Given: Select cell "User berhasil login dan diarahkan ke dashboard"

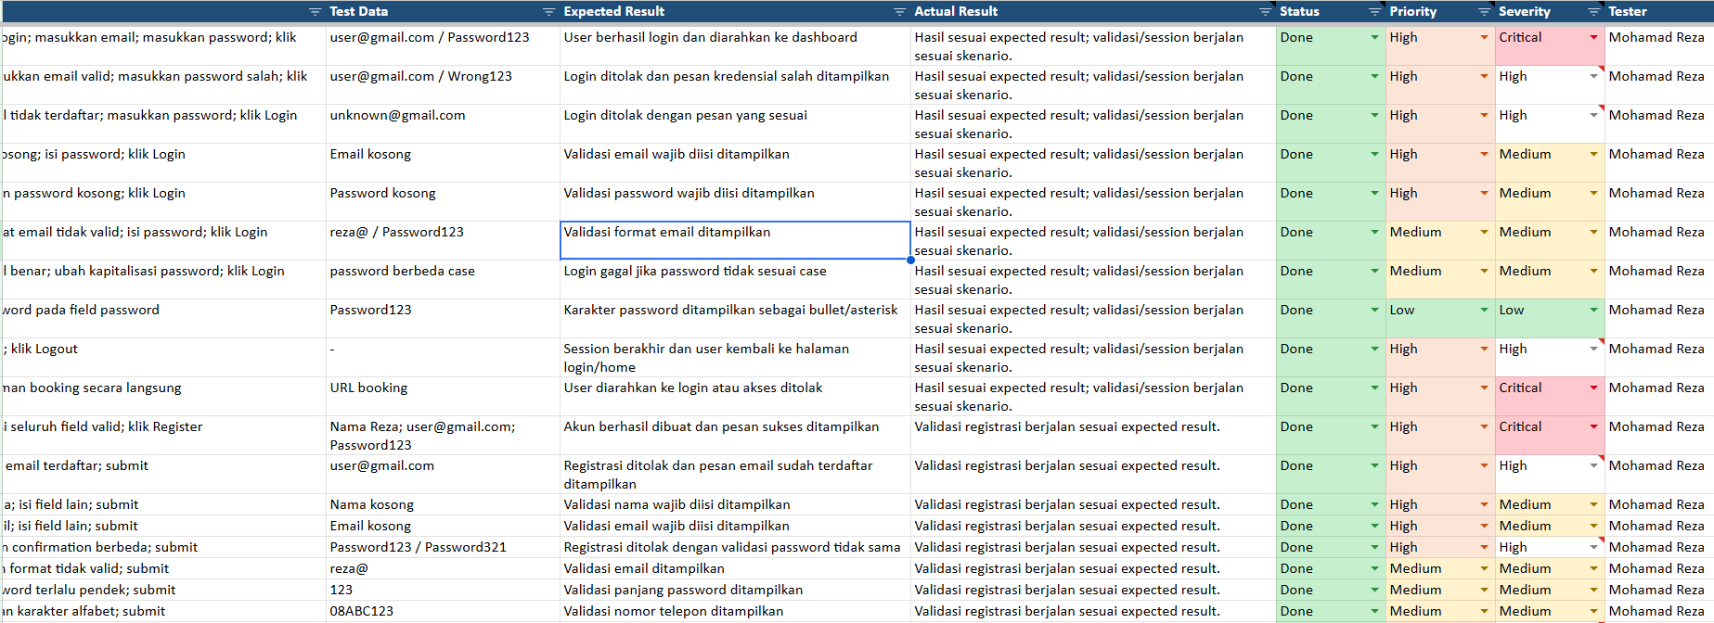Looking at the screenshot, I should [x=735, y=46].
